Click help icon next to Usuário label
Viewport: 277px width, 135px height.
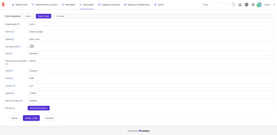(14, 86)
